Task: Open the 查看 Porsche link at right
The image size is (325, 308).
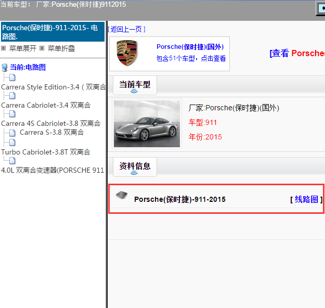Action: point(297,53)
